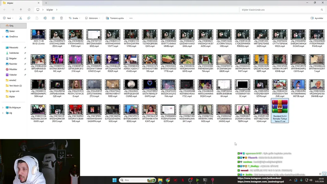Viewport: 327px width, 184px height.
Task: Select clip_01K9X0QH4BHW5JCFG993ZZ1TTB.mp4 file
Action: point(168,63)
